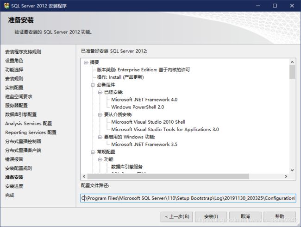Select 分布式重播客户端 step in sidebar

click(x=23, y=151)
